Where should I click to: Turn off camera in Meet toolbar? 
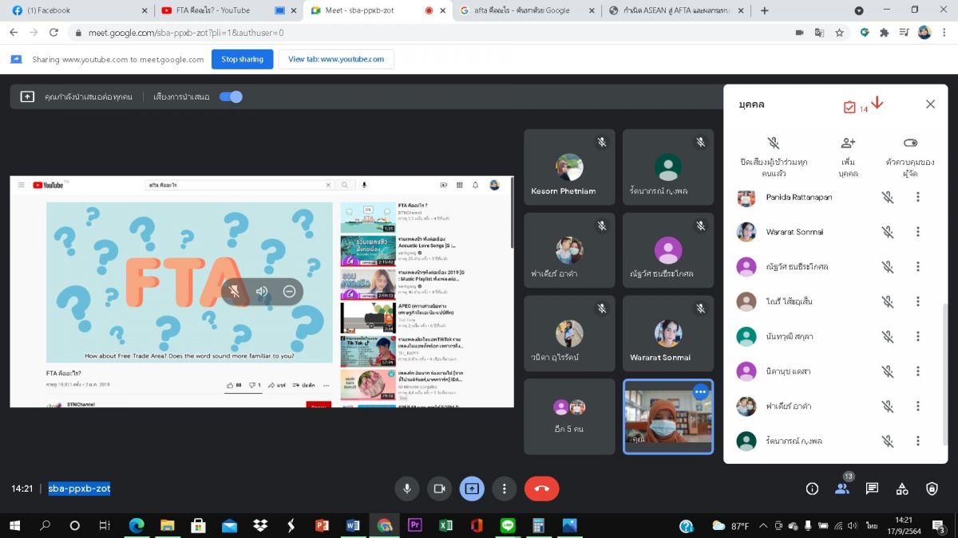point(438,489)
